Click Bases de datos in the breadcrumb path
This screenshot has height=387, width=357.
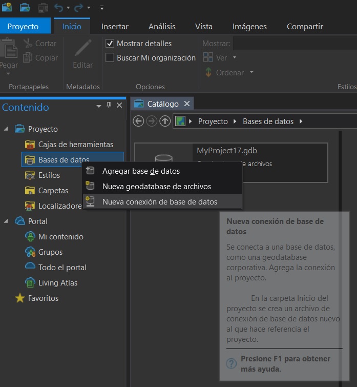click(268, 121)
